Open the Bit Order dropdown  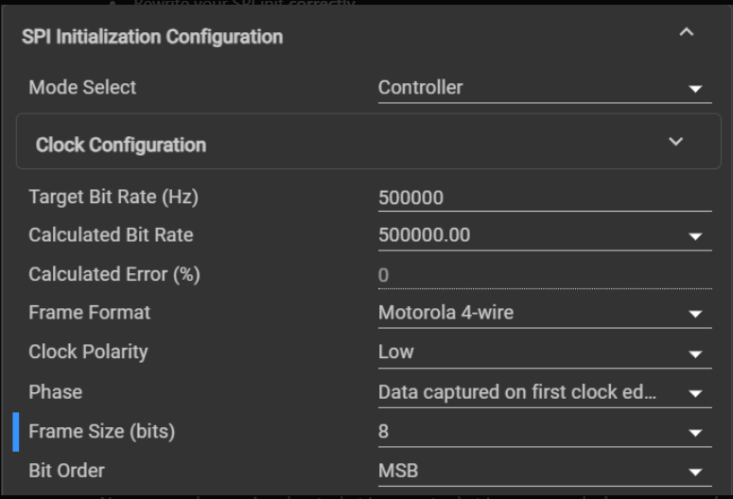coord(695,472)
